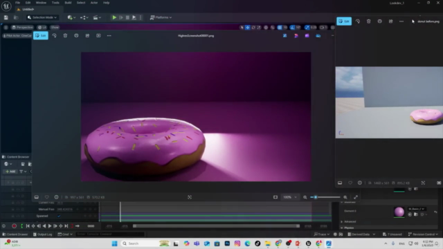
Task: Jump to Sequencer end
Action: point(66,226)
